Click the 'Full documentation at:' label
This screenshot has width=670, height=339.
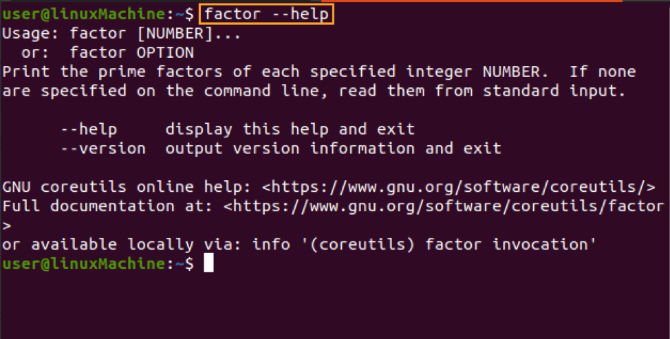(109, 206)
